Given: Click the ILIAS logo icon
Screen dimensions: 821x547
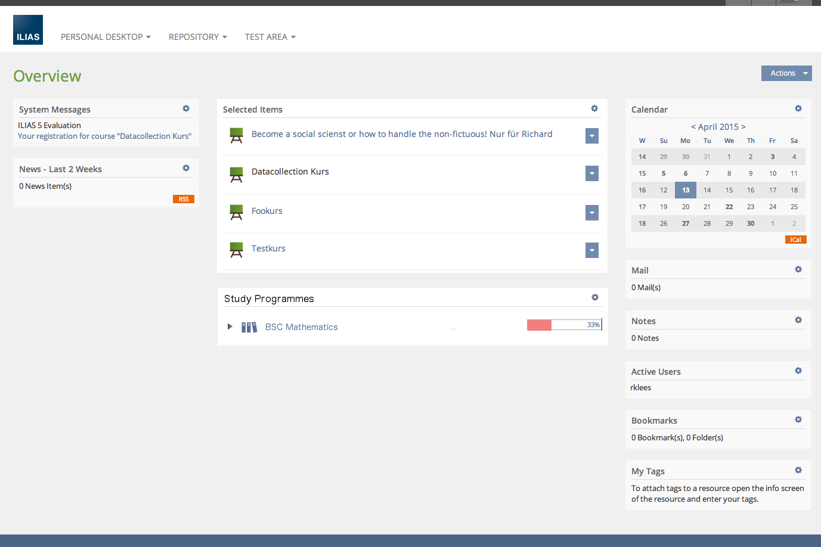Looking at the screenshot, I should [x=28, y=30].
